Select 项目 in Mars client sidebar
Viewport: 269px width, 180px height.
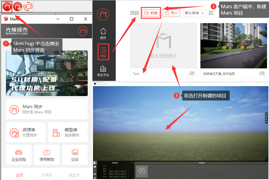pos(103,52)
